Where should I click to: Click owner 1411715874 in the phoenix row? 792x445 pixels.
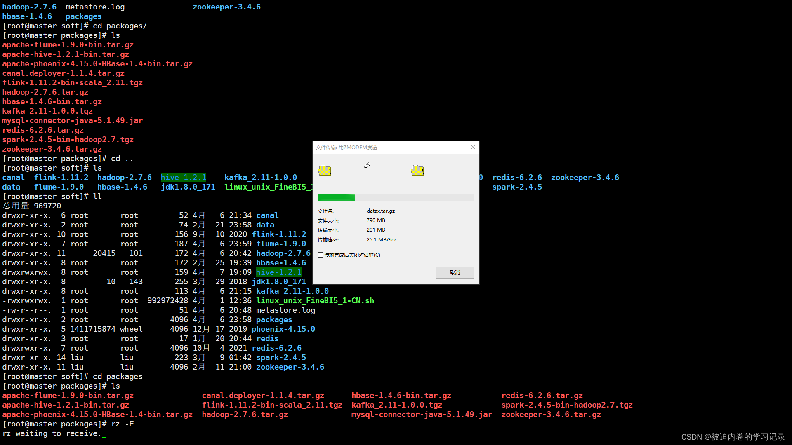point(93,329)
